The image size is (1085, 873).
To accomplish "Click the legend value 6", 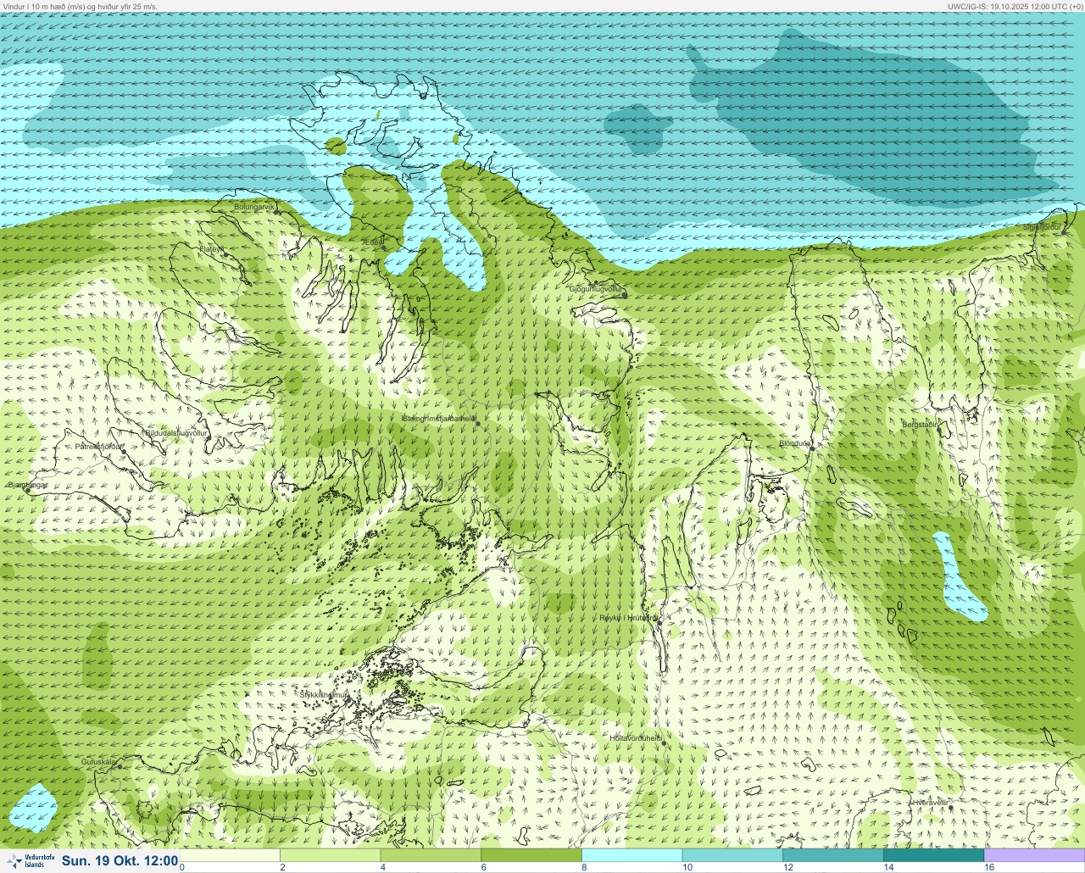I will 483,868.
